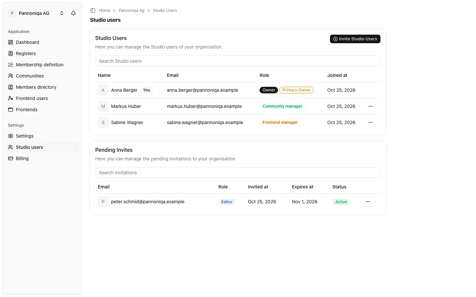Toggle the sidebar panel icon
Screen dimensions: 476x297
93,11
